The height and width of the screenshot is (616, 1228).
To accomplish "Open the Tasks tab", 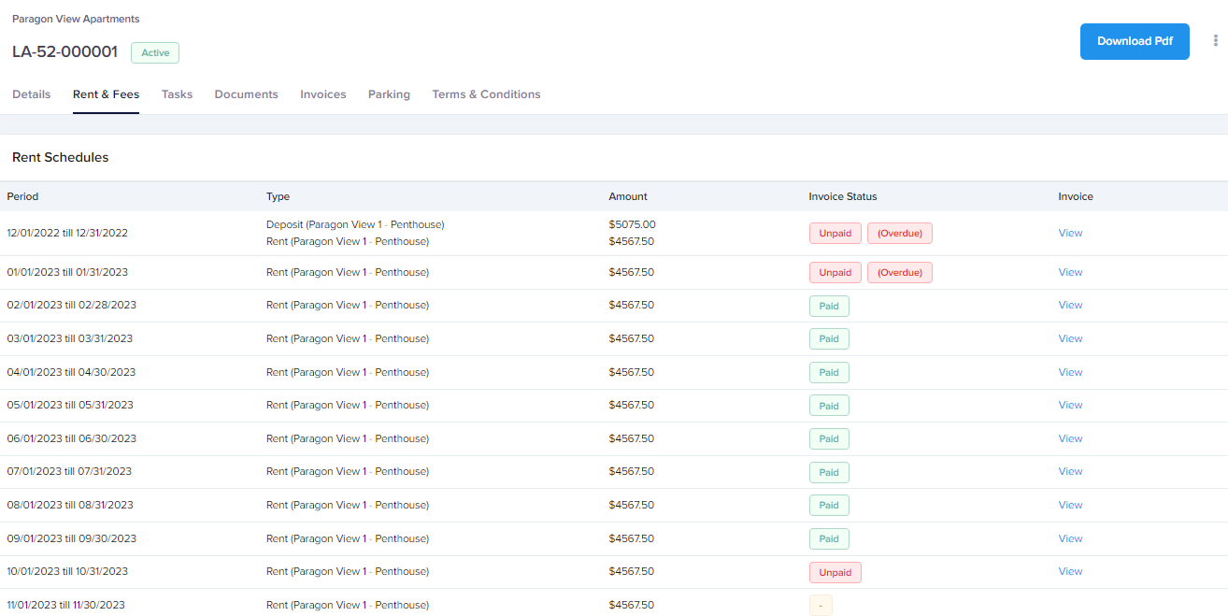I will click(x=177, y=94).
